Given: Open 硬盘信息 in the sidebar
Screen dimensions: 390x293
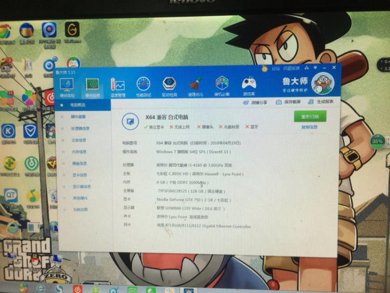Looking at the screenshot, I should point(80,163).
